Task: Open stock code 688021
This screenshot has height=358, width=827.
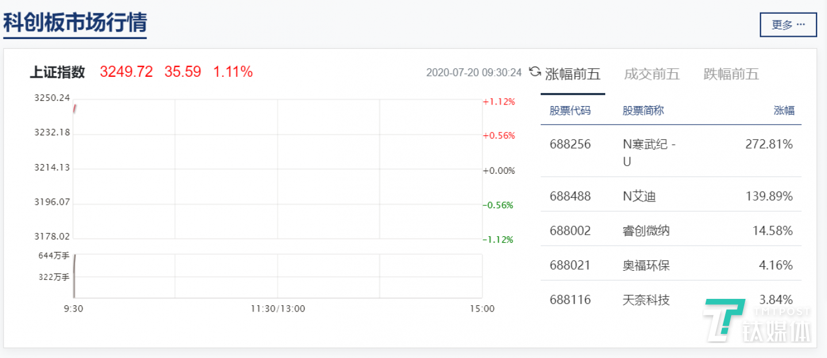Action: (x=570, y=265)
